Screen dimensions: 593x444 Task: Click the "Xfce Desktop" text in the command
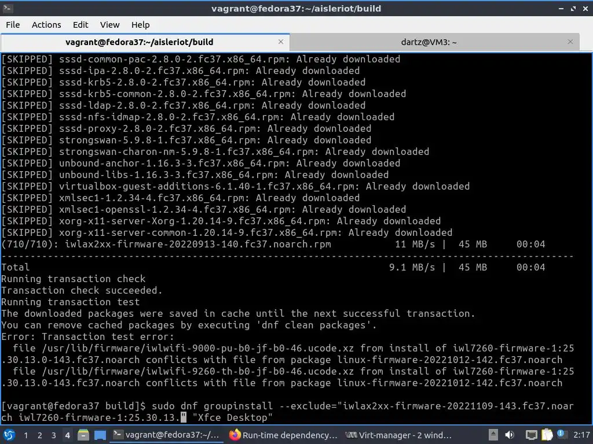tap(233, 417)
